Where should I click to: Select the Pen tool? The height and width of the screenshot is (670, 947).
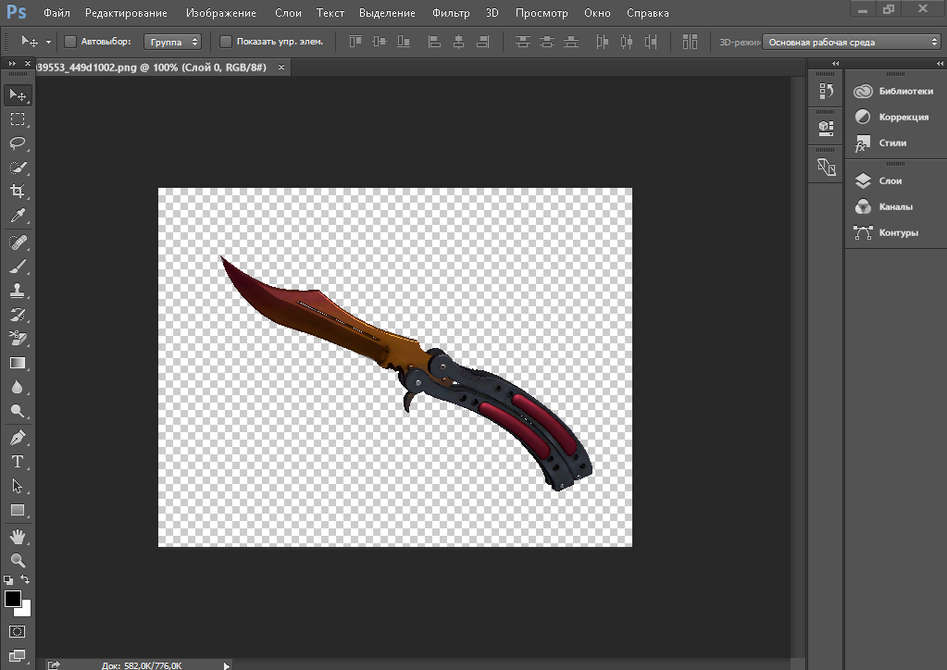(x=18, y=437)
